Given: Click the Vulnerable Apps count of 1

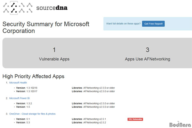Looking at the screenshot, I should pos(54,50).
